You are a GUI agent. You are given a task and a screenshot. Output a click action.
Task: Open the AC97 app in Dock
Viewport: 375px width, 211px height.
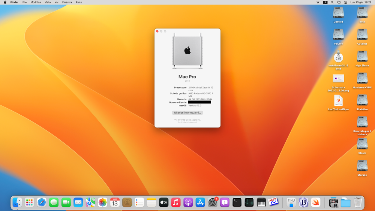273,202
